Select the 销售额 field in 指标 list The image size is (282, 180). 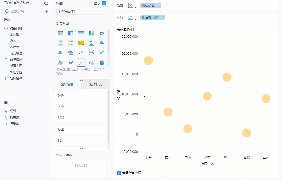(14, 117)
